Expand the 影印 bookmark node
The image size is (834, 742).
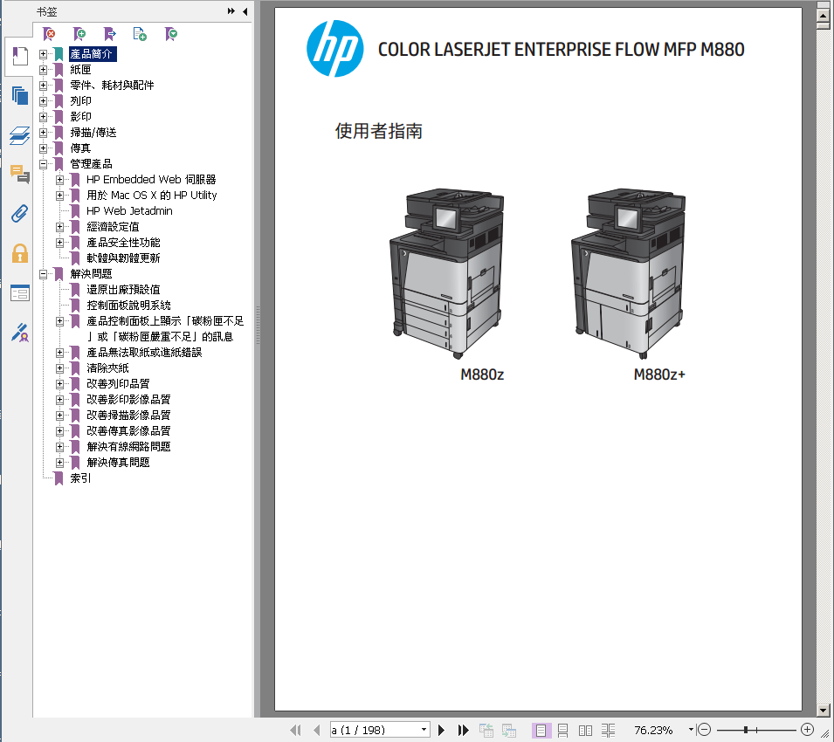43,117
